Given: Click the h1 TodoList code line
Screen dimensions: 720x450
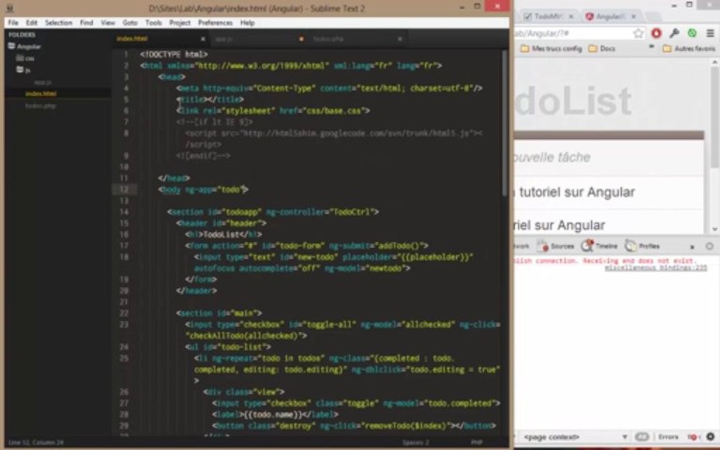Looking at the screenshot, I should click(x=224, y=234).
